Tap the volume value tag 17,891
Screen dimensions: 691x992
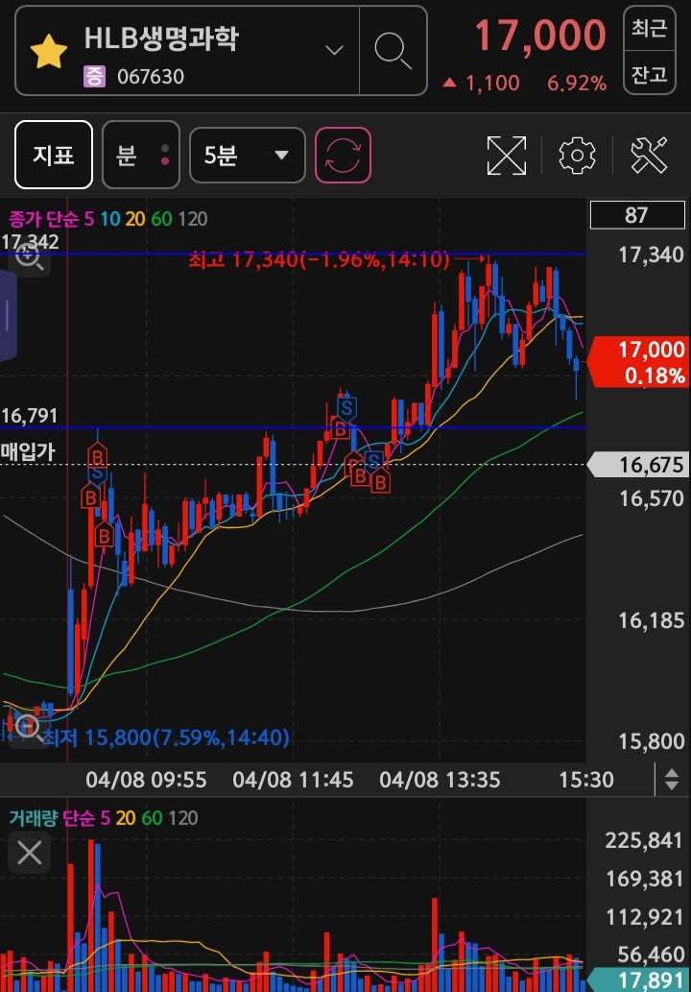[638, 980]
